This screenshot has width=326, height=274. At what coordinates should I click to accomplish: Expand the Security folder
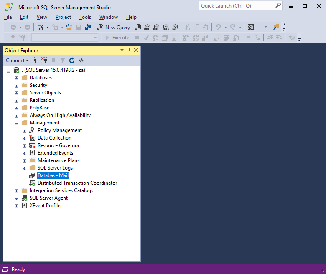coord(16,86)
